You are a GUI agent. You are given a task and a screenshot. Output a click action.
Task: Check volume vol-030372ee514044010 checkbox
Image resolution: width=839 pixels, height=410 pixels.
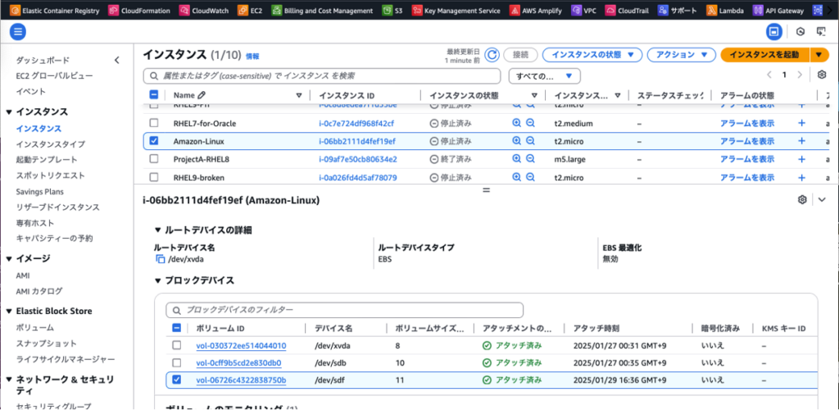177,346
